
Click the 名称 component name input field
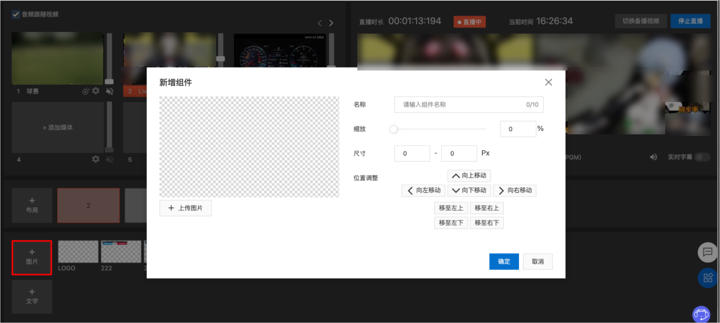tap(469, 104)
